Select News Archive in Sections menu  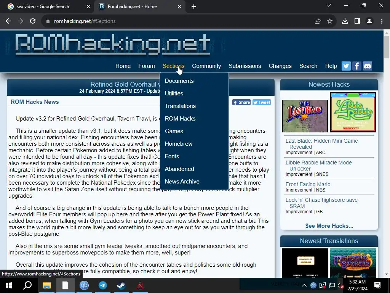click(182, 181)
